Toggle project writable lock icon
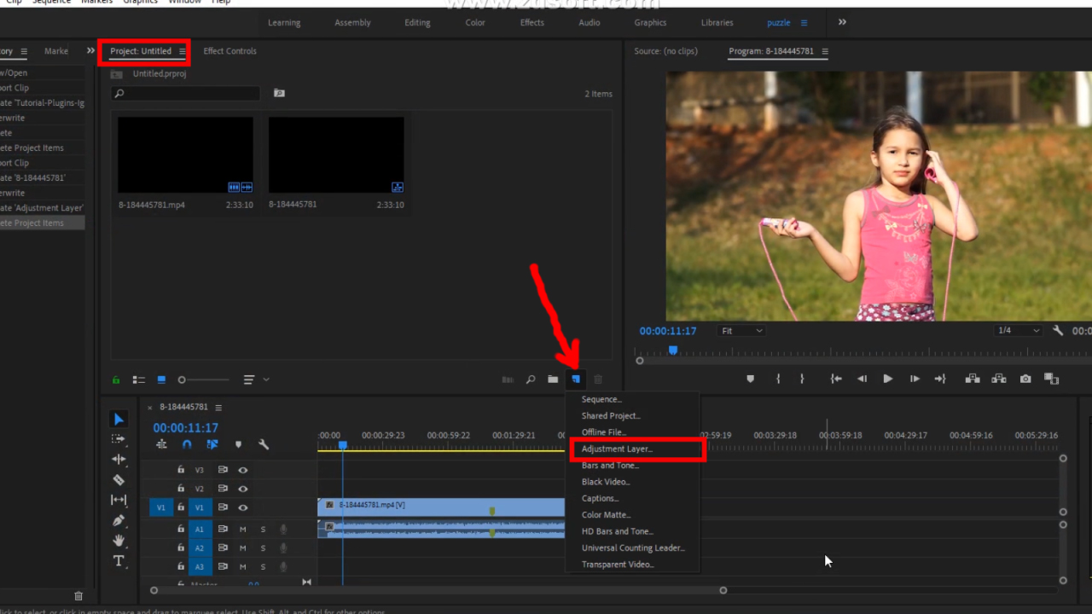Viewport: 1092px width, 614px height. [x=116, y=379]
